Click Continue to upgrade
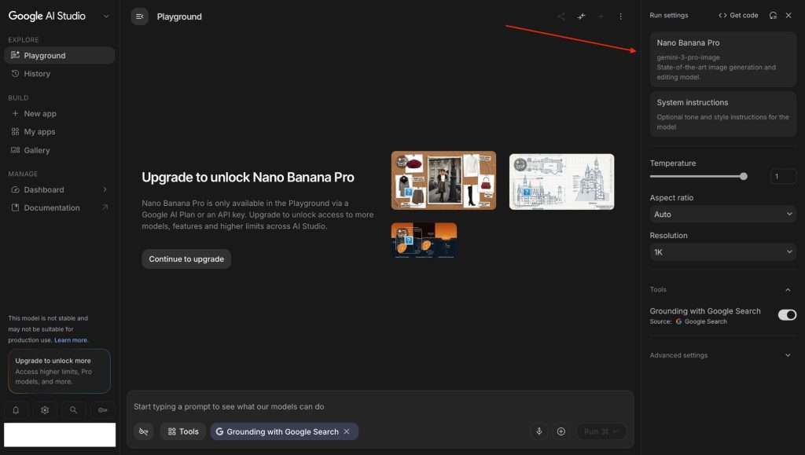This screenshot has width=805, height=455. tap(186, 259)
